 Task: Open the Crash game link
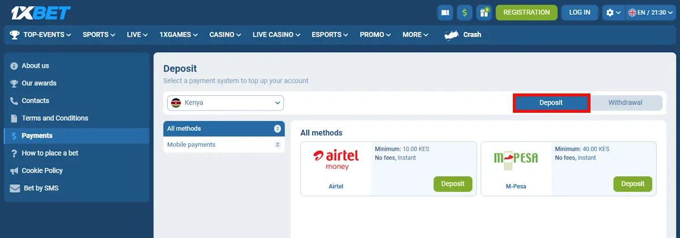(x=472, y=35)
